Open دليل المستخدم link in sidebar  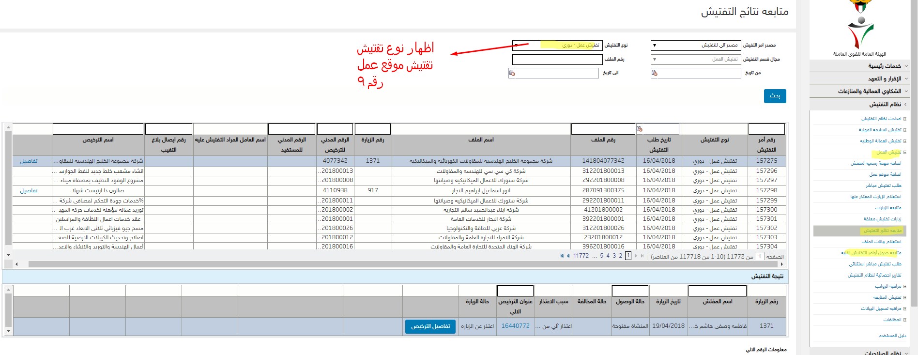pyautogui.click(x=892, y=336)
